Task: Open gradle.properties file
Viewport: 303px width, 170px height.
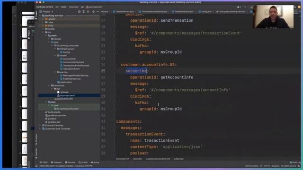Action: [56, 115]
